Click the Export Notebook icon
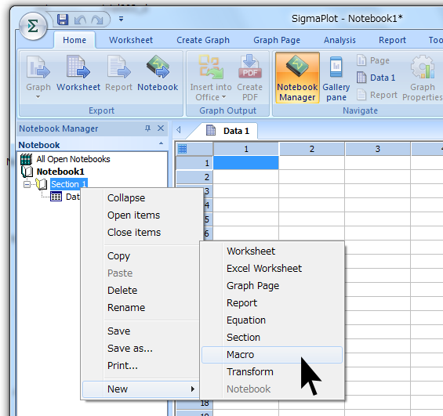443x416 pixels. [158, 74]
